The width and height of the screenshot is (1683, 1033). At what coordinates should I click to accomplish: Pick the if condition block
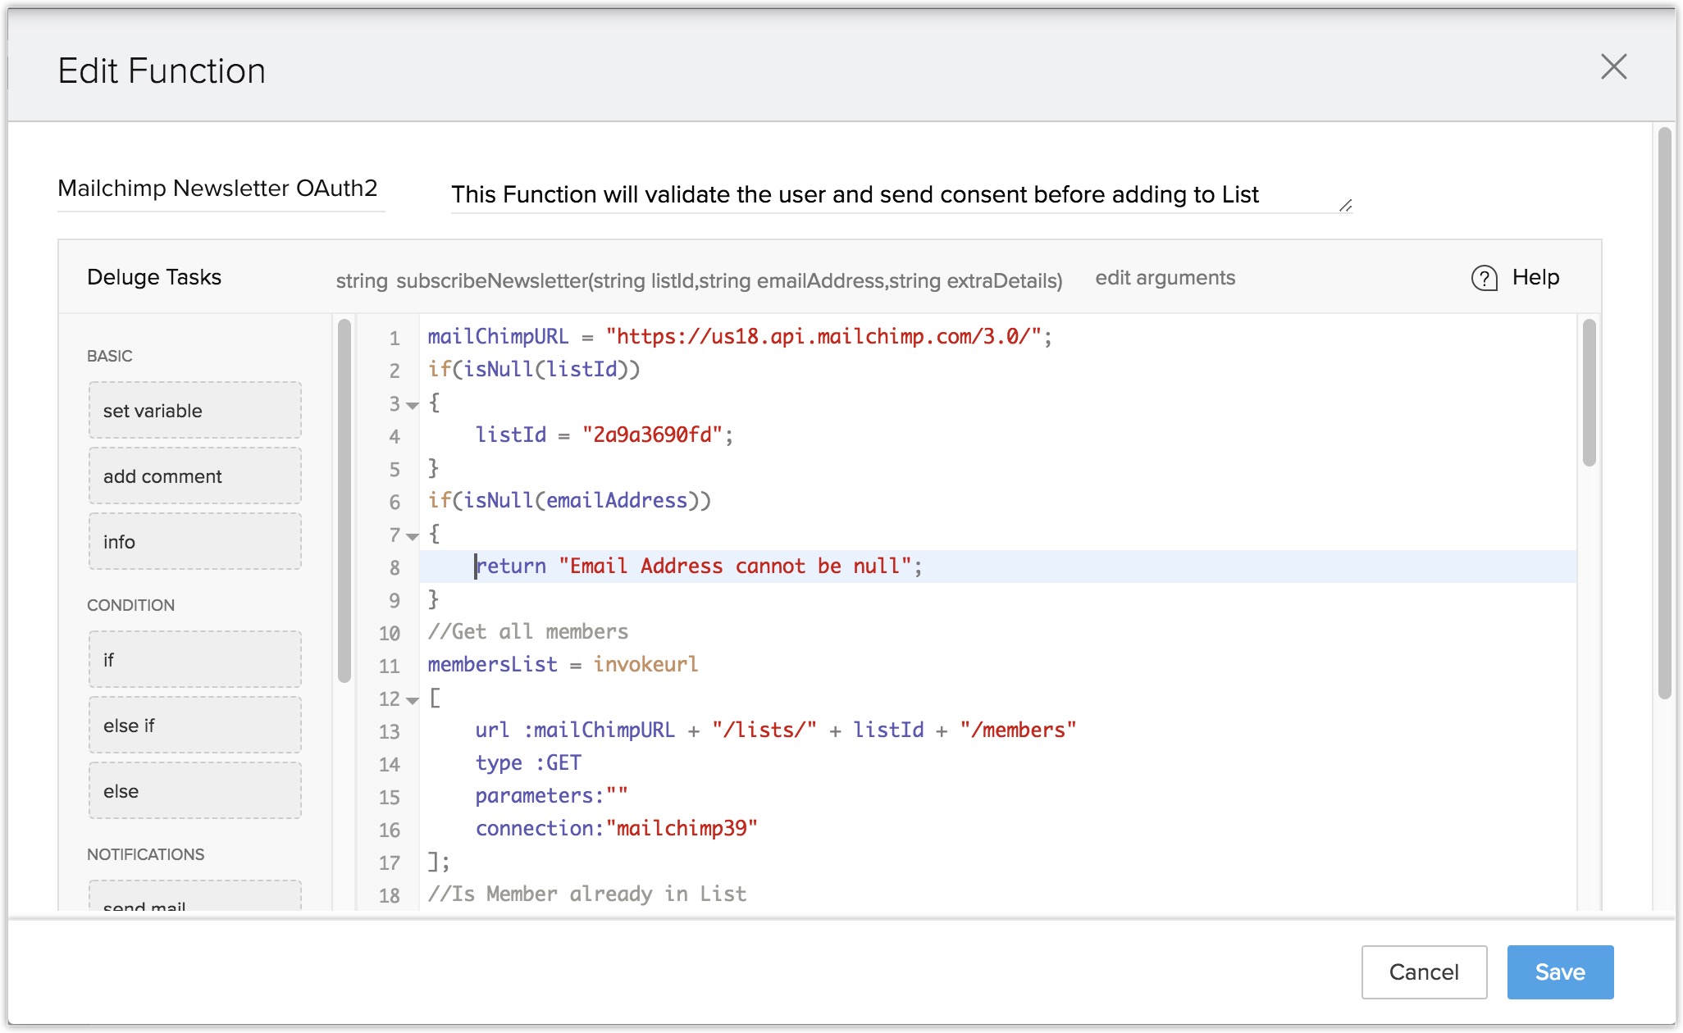click(x=195, y=659)
